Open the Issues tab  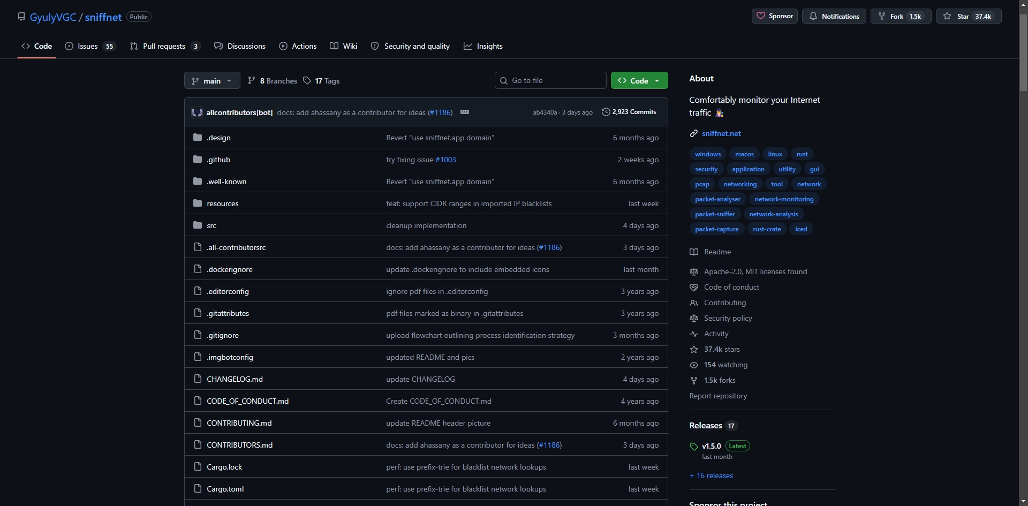tap(90, 46)
